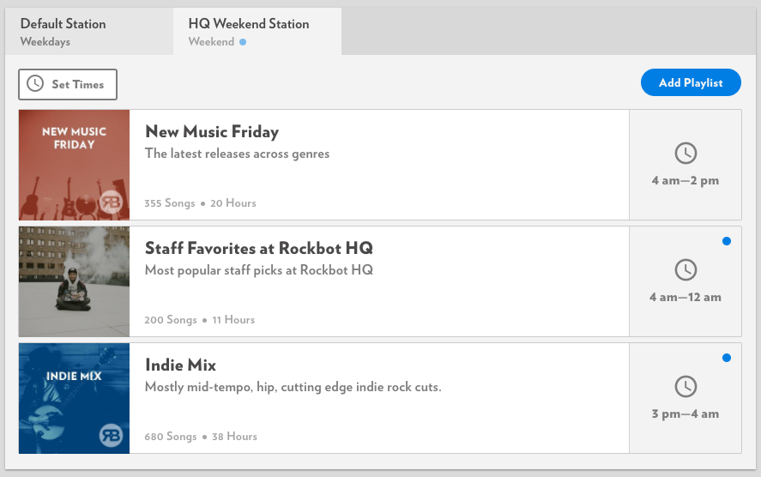The height and width of the screenshot is (477, 761).
Task: Select the Staff Favorites at Rockbot HQ title
Action: pyautogui.click(x=259, y=249)
